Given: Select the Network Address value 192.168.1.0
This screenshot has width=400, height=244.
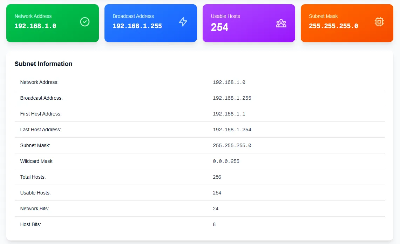Looking at the screenshot, I should point(229,82).
